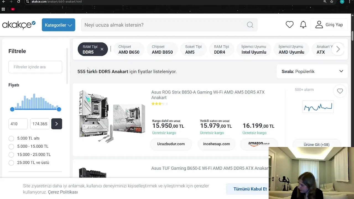
Task: Filter by Chipset AMD B650
Action: (129, 49)
